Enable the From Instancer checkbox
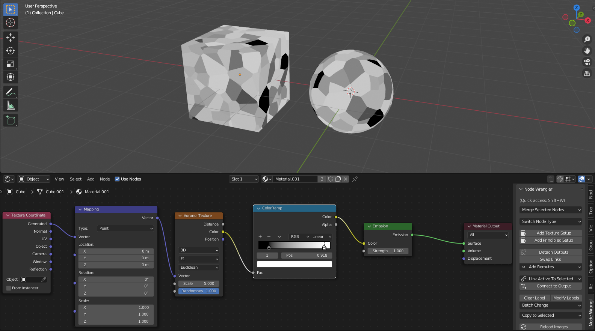The image size is (595, 331). pyautogui.click(x=9, y=288)
